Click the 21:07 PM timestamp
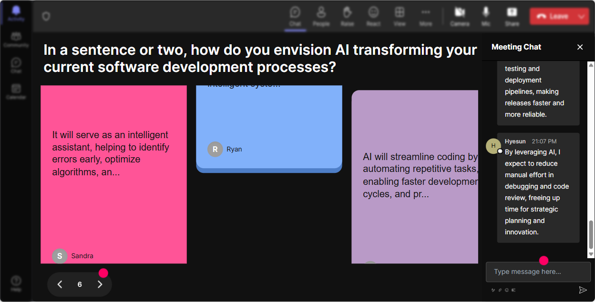Screen dimensions: 595x302 coord(544,141)
